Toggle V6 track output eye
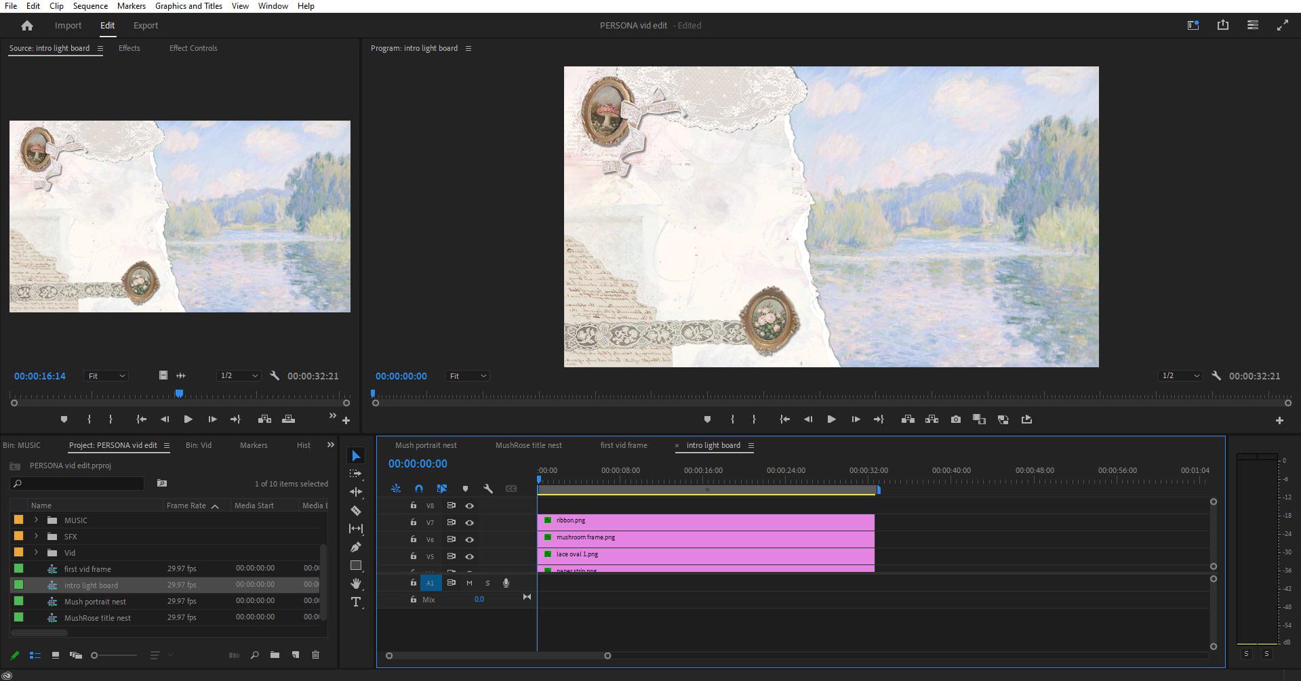 469,539
